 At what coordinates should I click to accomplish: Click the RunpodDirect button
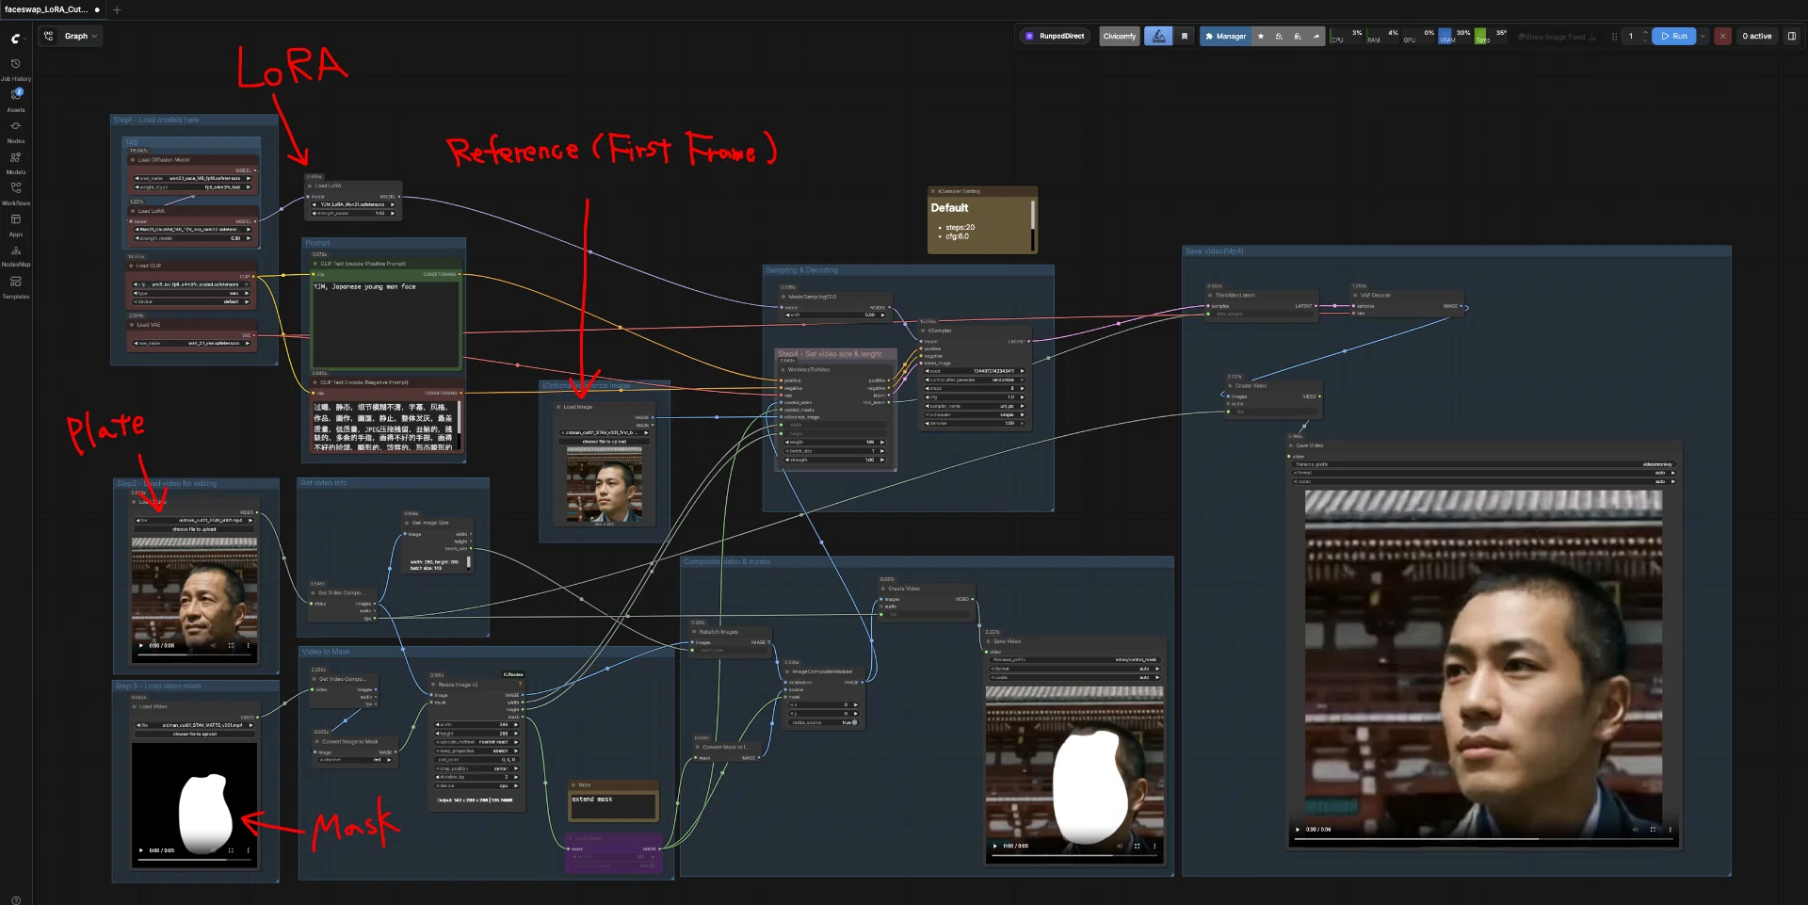click(1055, 36)
